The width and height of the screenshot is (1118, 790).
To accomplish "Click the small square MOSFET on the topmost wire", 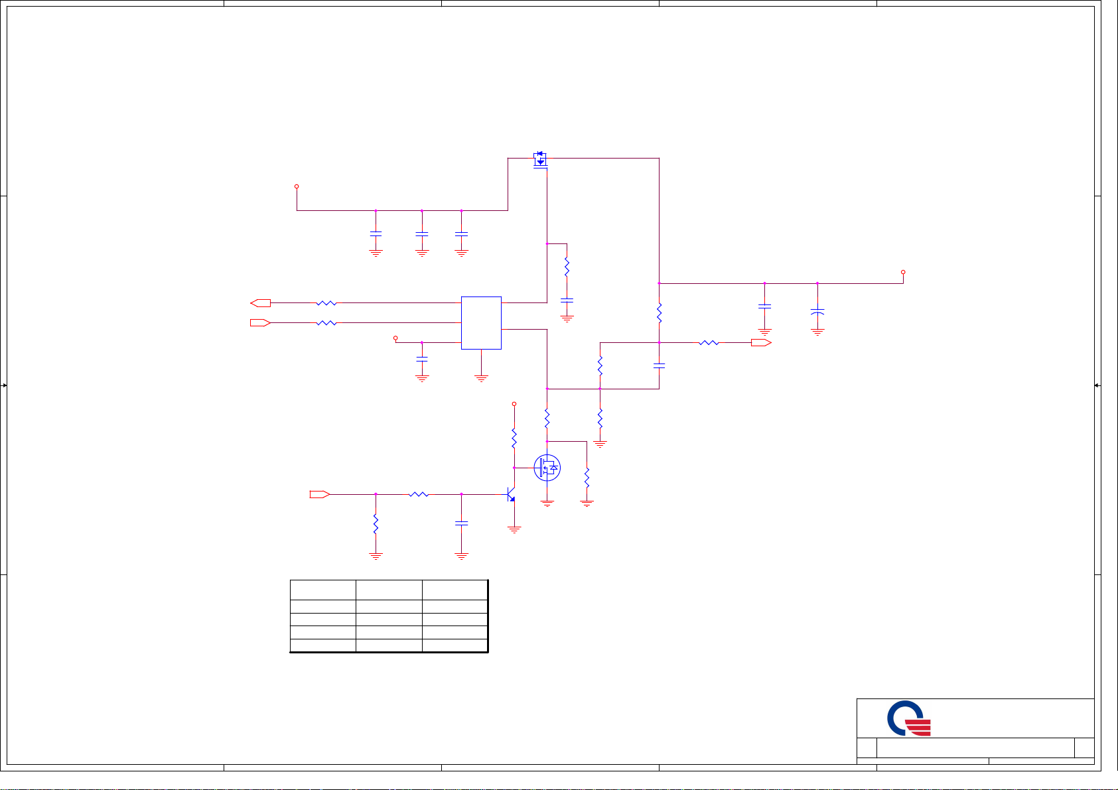I will click(540, 159).
